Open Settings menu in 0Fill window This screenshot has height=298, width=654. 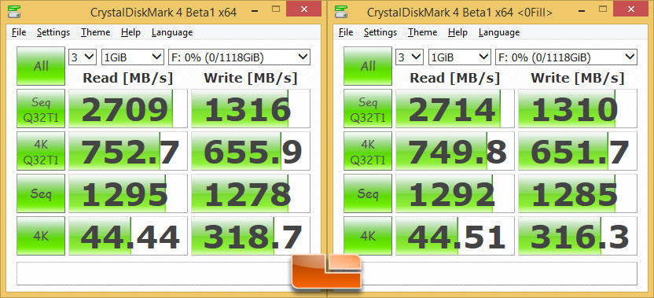[x=380, y=32]
